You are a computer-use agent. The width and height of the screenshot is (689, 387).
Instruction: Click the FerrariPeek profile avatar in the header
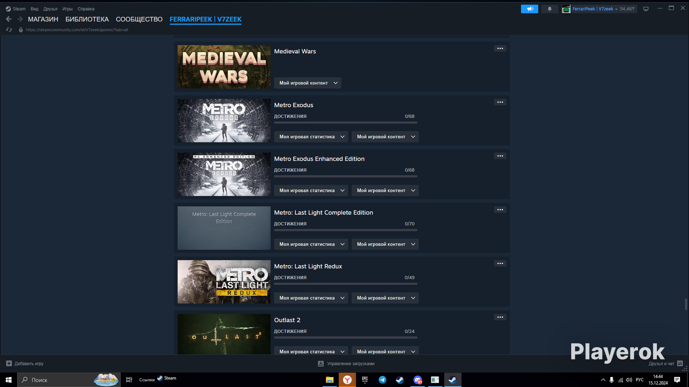click(x=566, y=9)
